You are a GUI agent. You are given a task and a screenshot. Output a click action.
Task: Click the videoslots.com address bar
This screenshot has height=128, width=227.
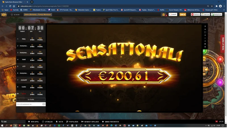112,6
